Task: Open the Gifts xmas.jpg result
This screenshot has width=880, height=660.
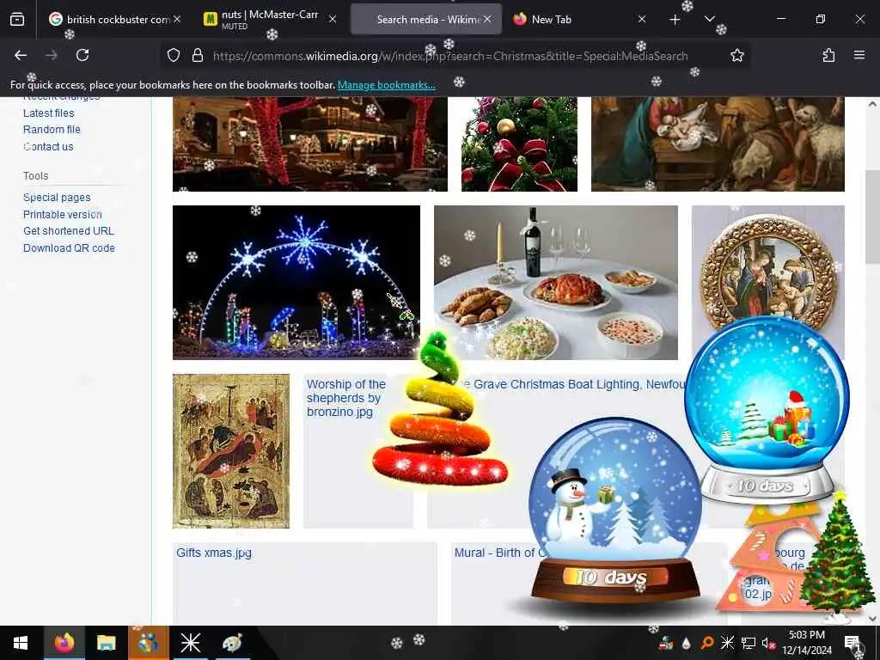Action: (214, 553)
